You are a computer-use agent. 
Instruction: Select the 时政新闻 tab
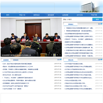pos(6,60)
